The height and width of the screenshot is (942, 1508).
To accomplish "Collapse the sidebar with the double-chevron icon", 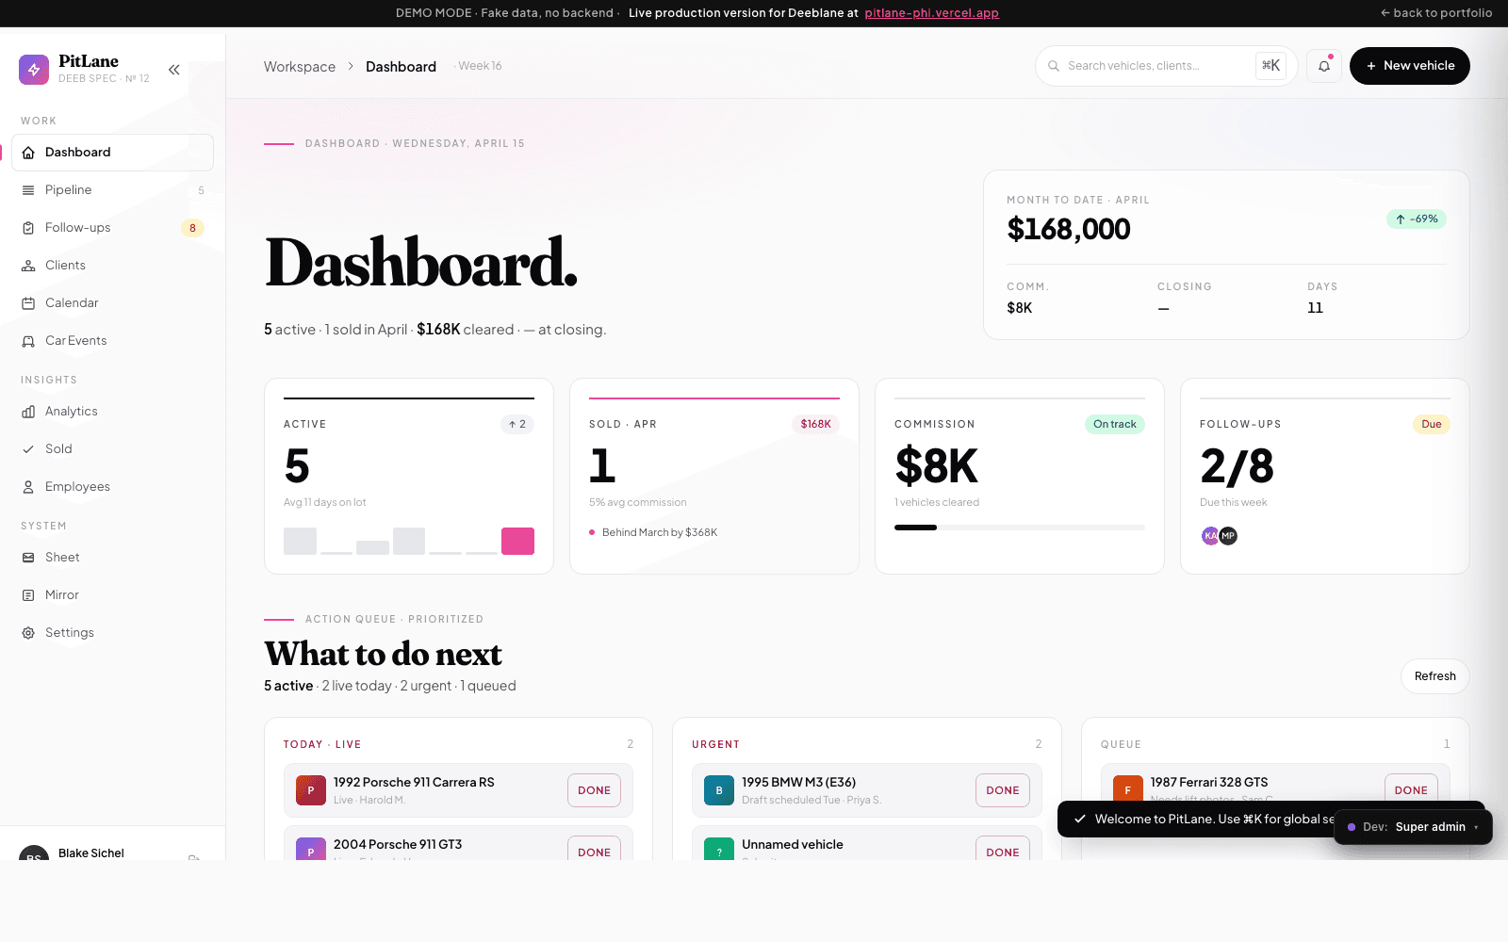I will click(x=174, y=70).
